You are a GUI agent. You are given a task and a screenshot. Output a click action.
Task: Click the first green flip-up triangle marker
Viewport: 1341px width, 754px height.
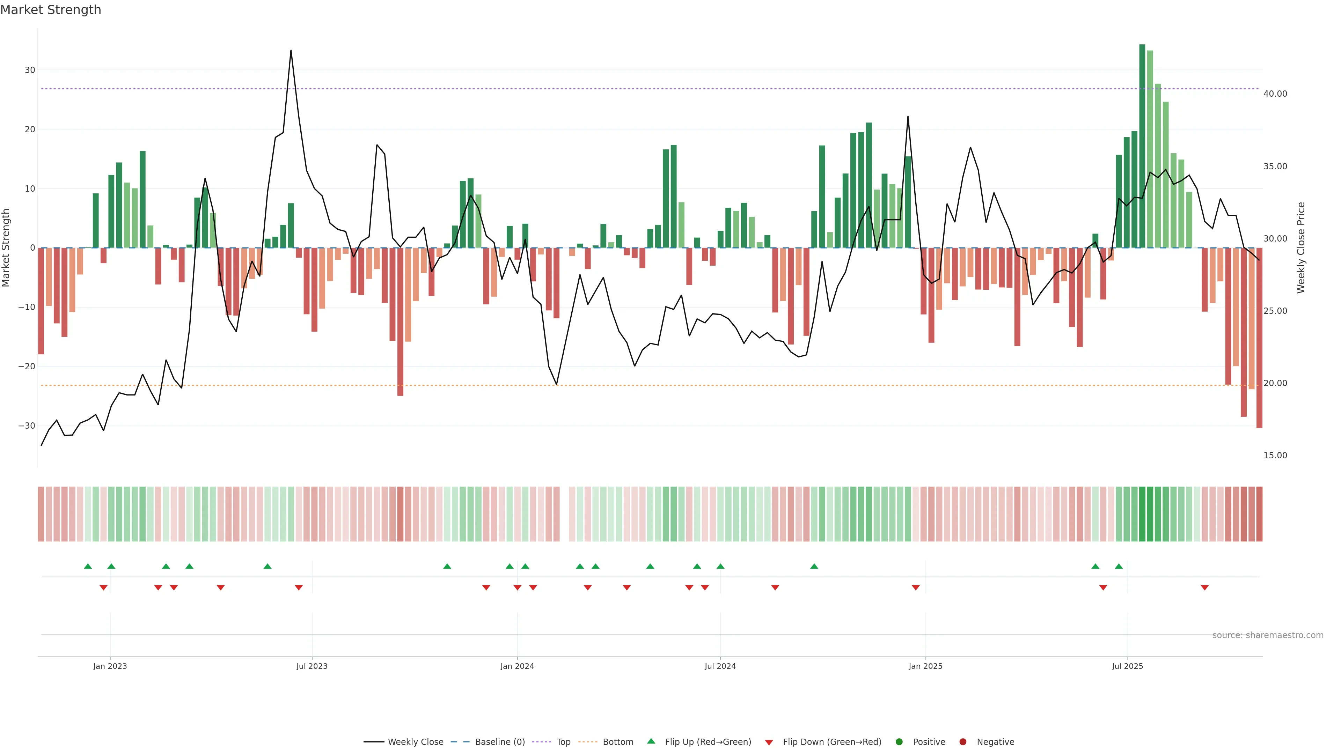[x=88, y=566]
